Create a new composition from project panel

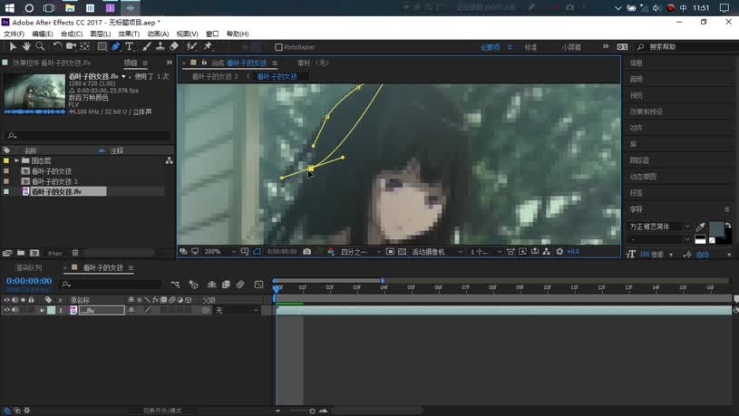pyautogui.click(x=34, y=253)
